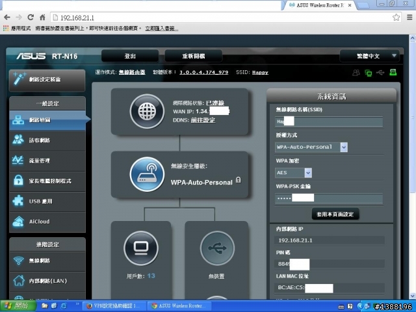Select the Internet globe icon on network map
Viewport: 416px width, 312px height.
(147, 111)
